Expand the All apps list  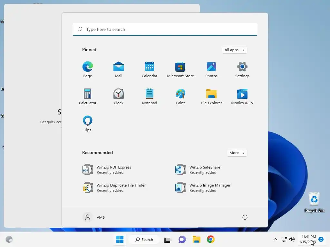point(235,50)
